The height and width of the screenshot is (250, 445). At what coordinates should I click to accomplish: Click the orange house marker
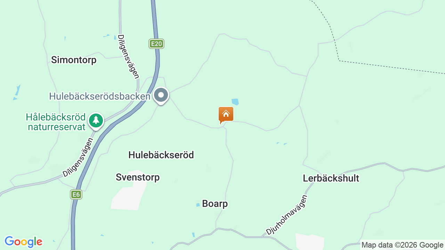(x=226, y=115)
